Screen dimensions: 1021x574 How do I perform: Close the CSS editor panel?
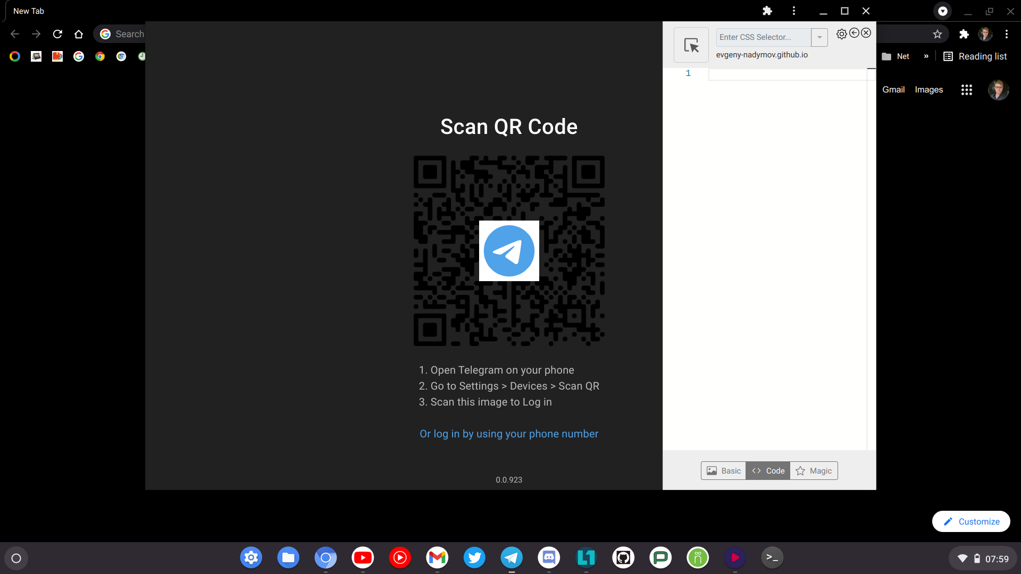tap(866, 33)
